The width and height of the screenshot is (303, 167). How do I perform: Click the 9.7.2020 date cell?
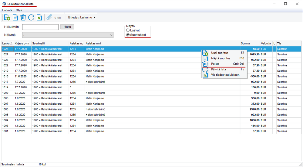click(23, 93)
